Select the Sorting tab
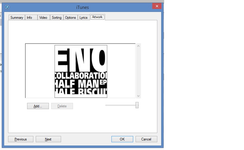The width and height of the screenshot is (244, 150). [57, 18]
